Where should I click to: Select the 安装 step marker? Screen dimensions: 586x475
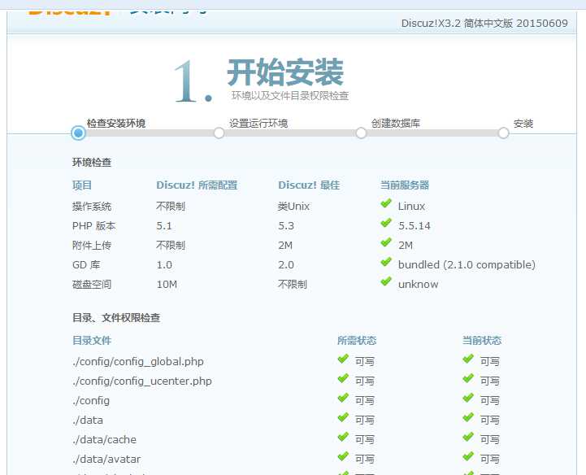503,133
